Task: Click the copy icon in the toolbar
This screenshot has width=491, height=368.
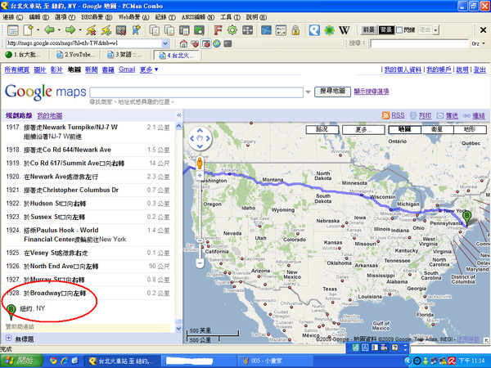Action: [155, 30]
